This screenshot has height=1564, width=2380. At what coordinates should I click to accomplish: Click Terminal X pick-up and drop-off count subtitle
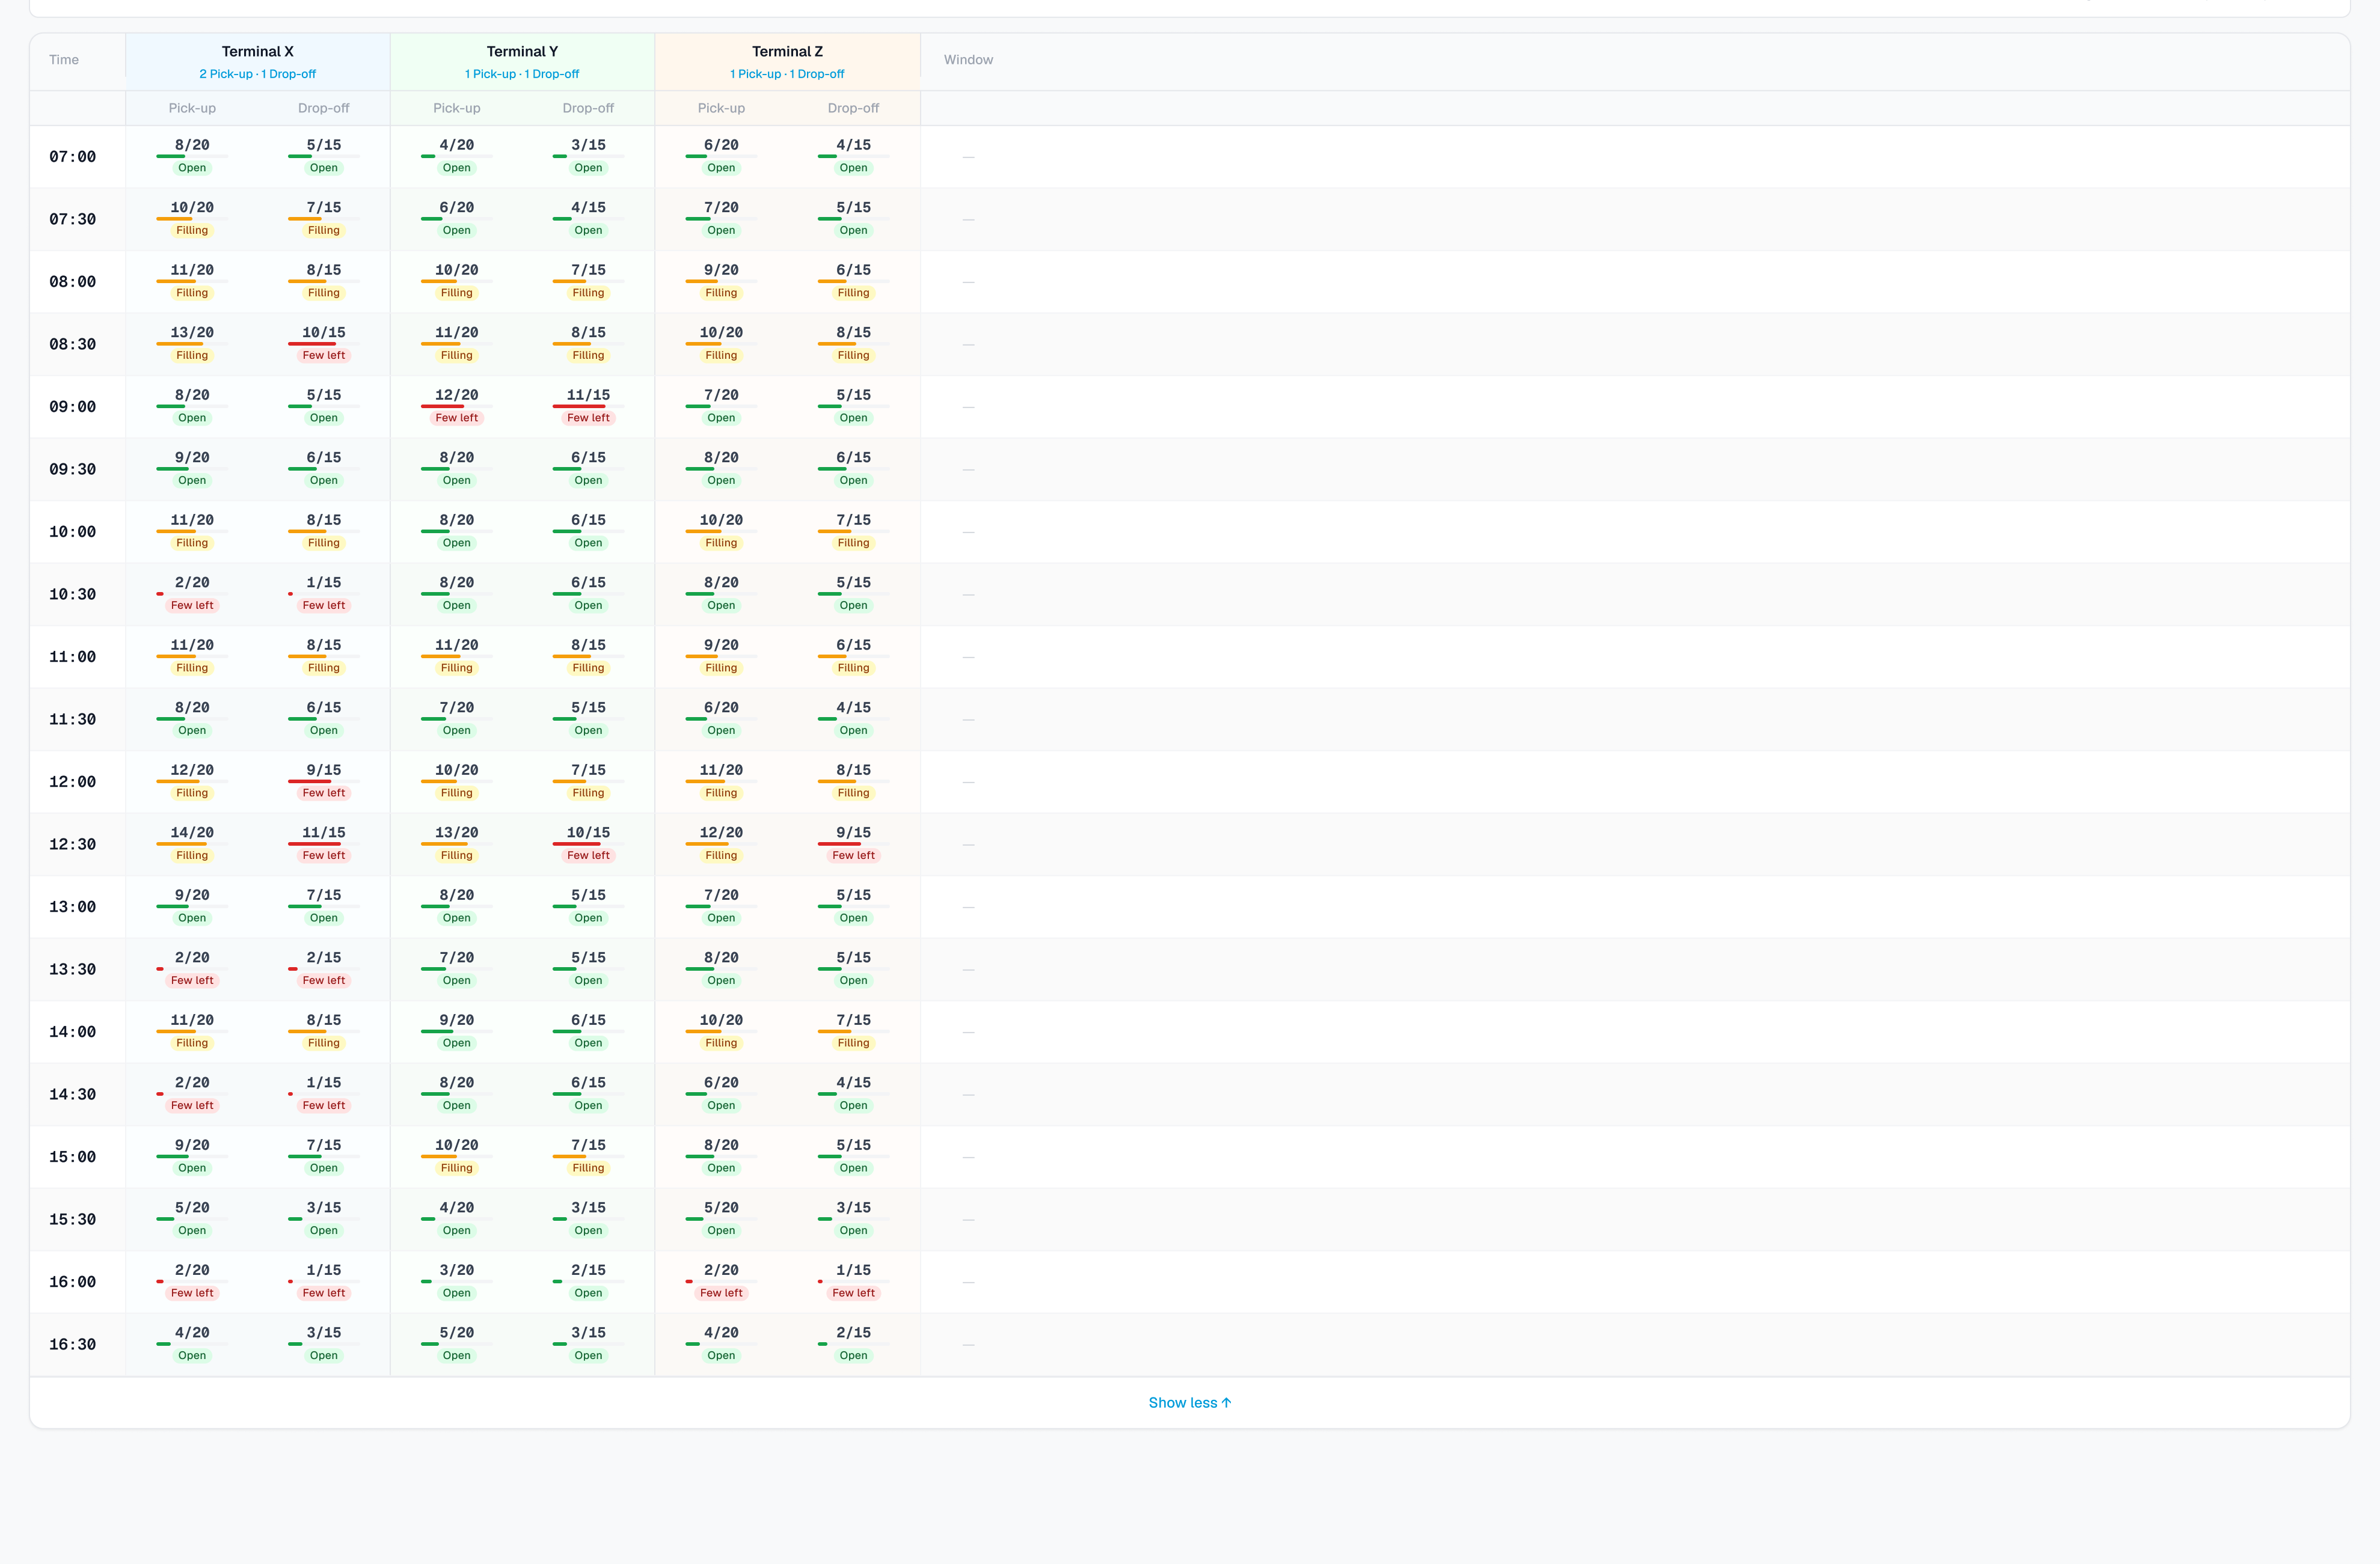[257, 74]
